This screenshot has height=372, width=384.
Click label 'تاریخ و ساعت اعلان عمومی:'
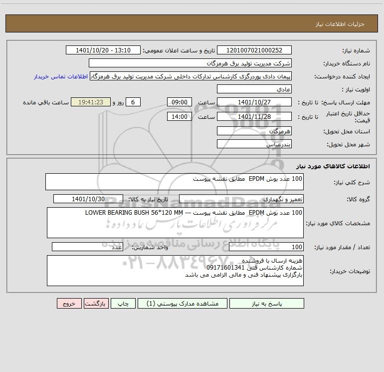click(x=179, y=50)
